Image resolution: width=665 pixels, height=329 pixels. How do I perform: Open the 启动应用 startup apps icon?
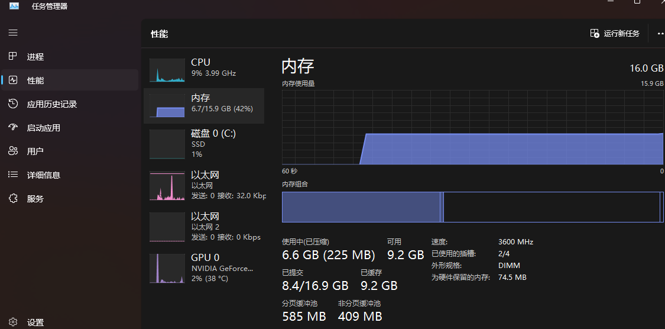(x=13, y=127)
